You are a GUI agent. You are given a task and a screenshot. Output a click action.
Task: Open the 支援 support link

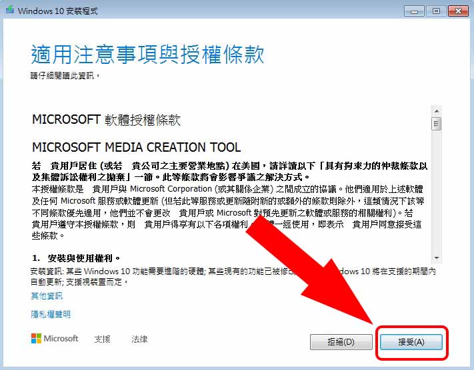102,339
